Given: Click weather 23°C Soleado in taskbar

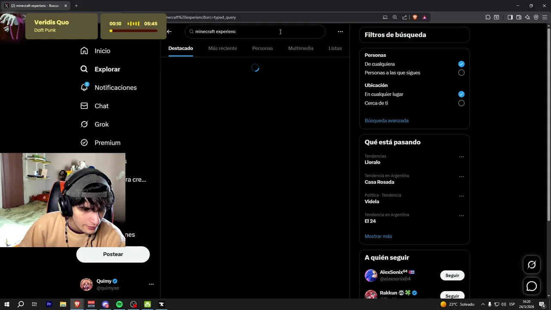Looking at the screenshot, I should point(457,304).
